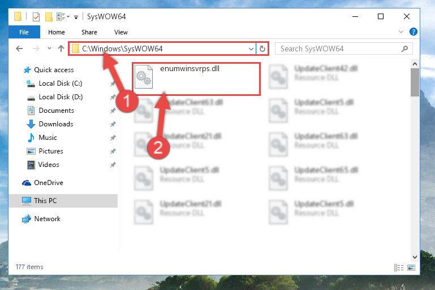
Task: Open the File menu
Action: 24,32
